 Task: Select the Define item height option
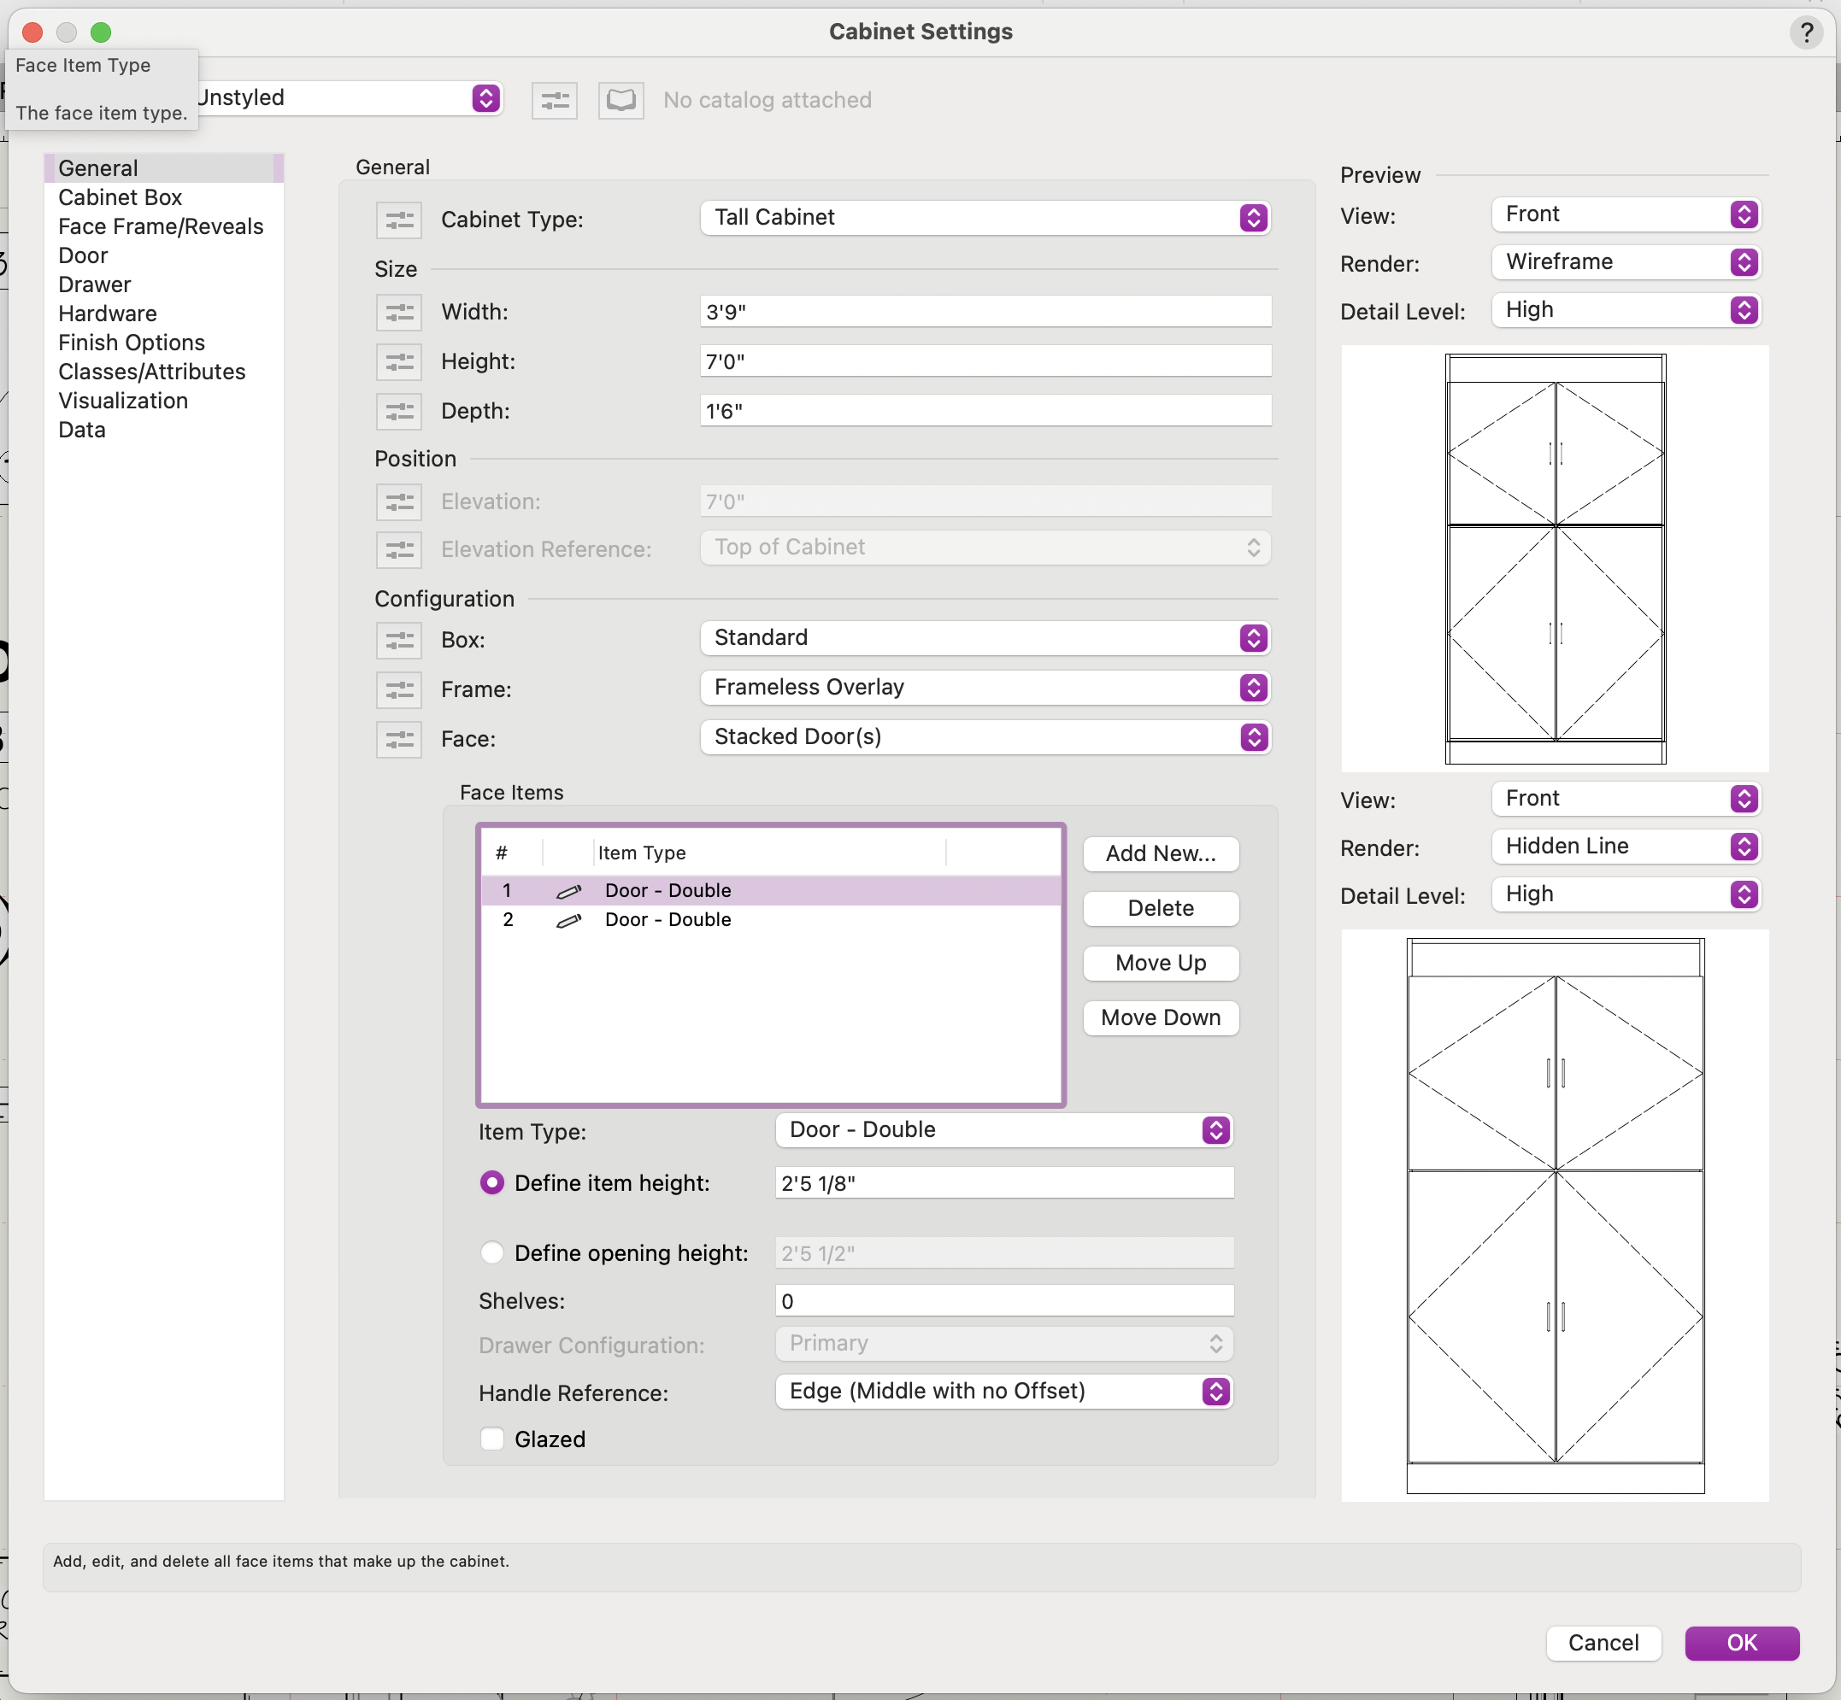492,1182
